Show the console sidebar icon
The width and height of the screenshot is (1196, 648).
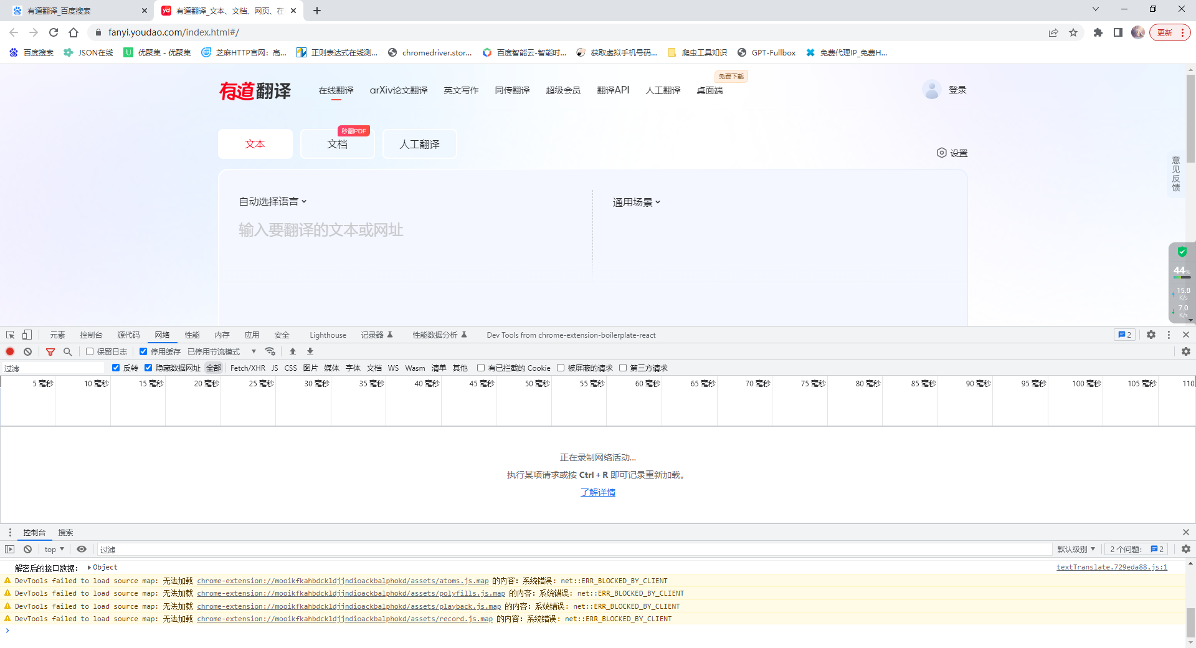coord(10,550)
